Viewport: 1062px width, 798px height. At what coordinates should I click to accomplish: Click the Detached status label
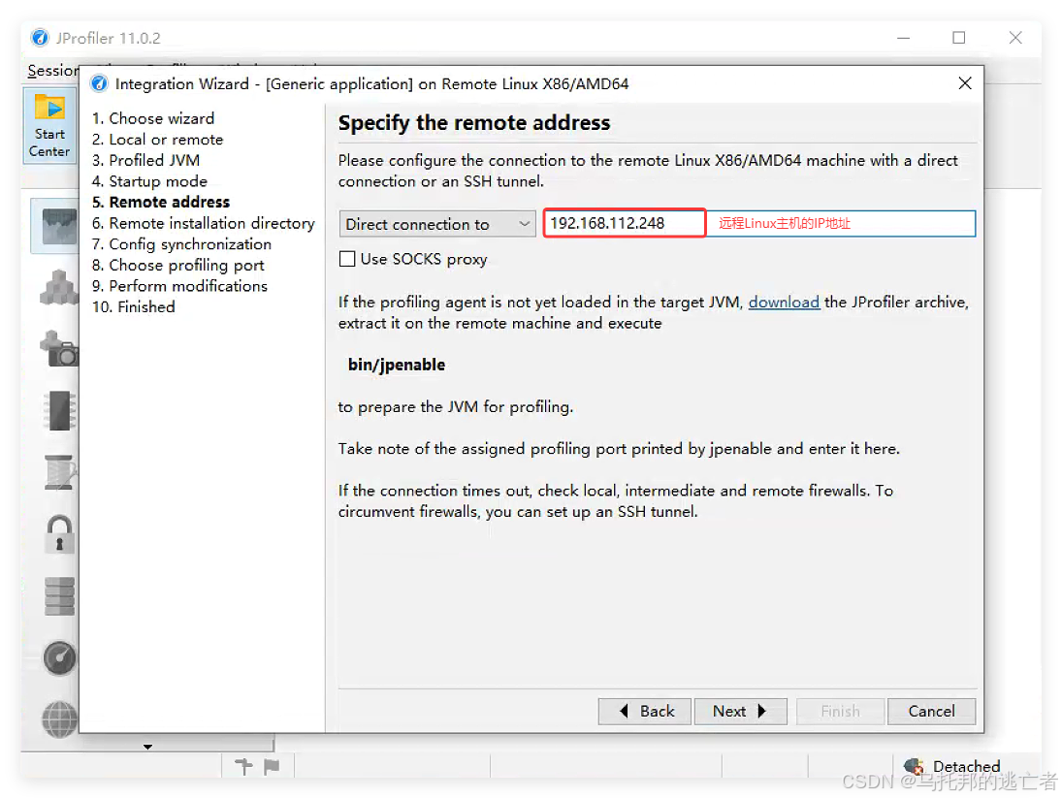point(967,766)
